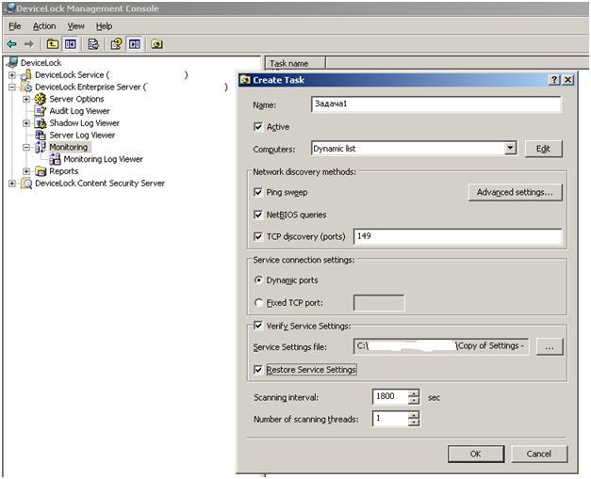
Task: Toggle the Show/Hide Console Tree icon
Action: 71,44
